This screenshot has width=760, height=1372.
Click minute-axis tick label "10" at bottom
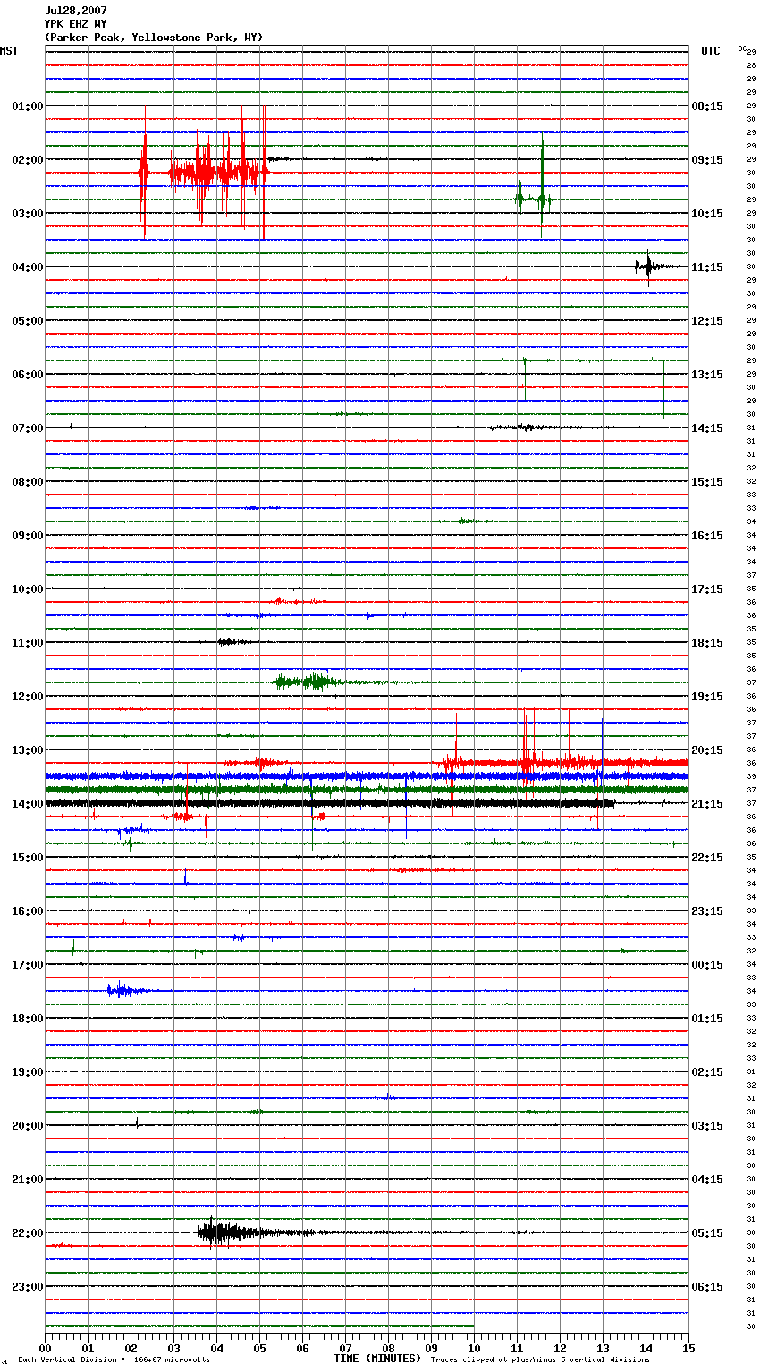pos(474,1348)
